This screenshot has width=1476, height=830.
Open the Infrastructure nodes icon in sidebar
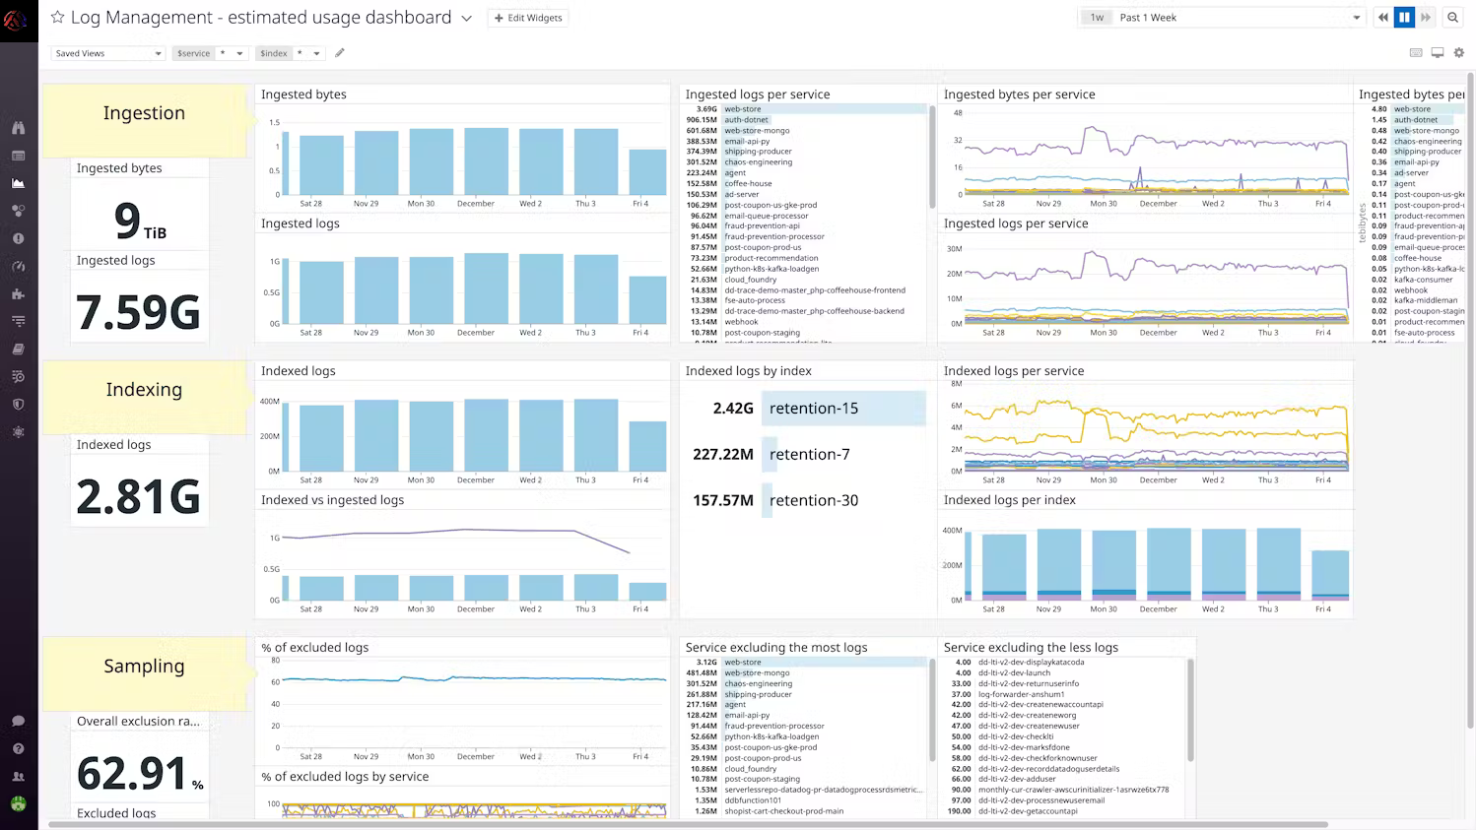[x=18, y=211]
